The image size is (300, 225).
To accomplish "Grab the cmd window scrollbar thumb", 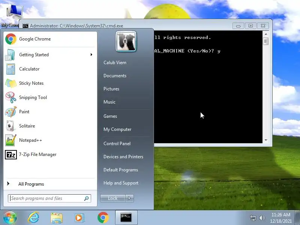I will [266, 41].
